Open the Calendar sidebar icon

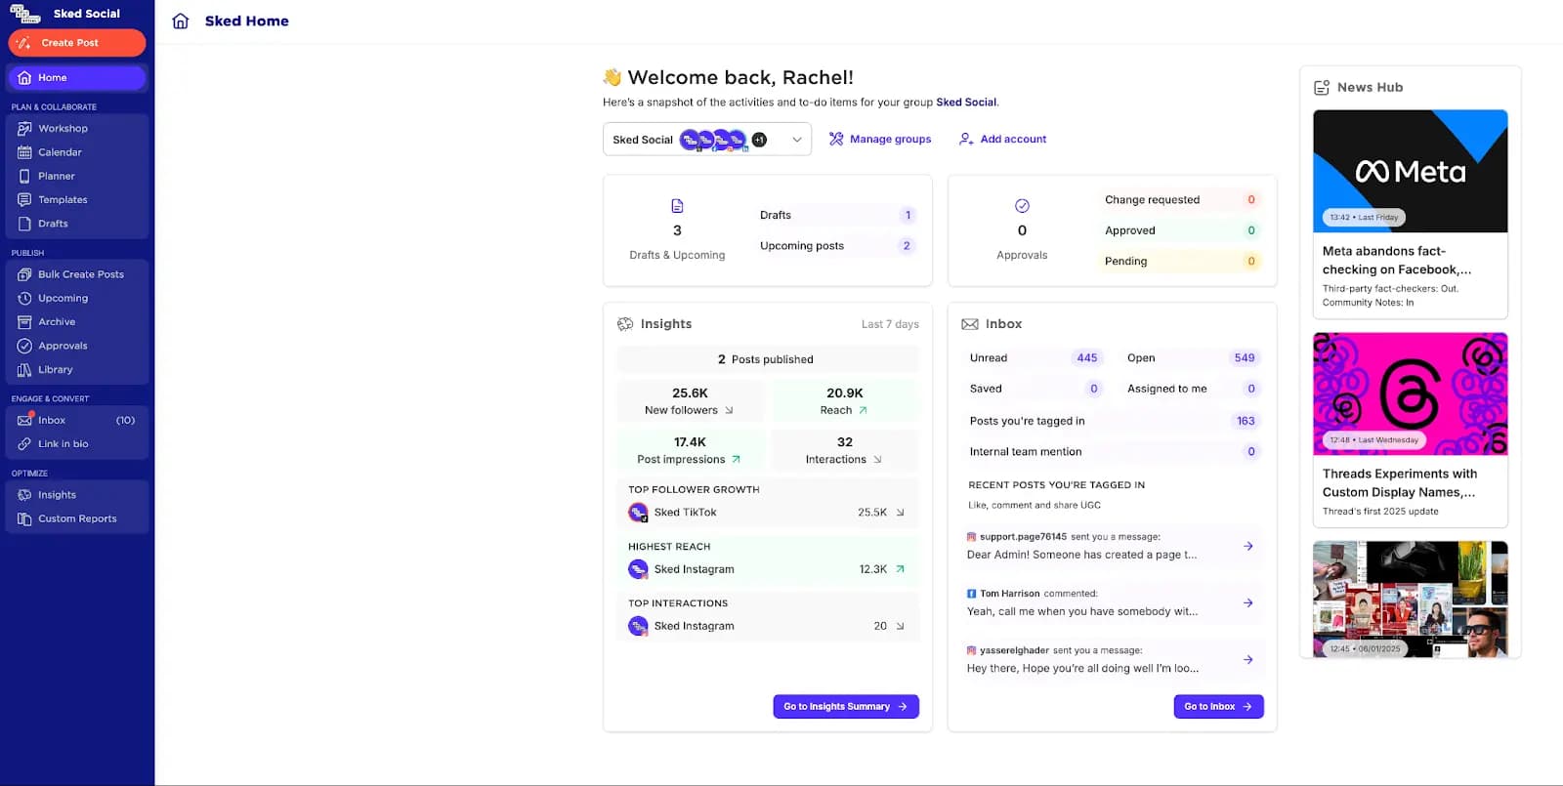[24, 152]
